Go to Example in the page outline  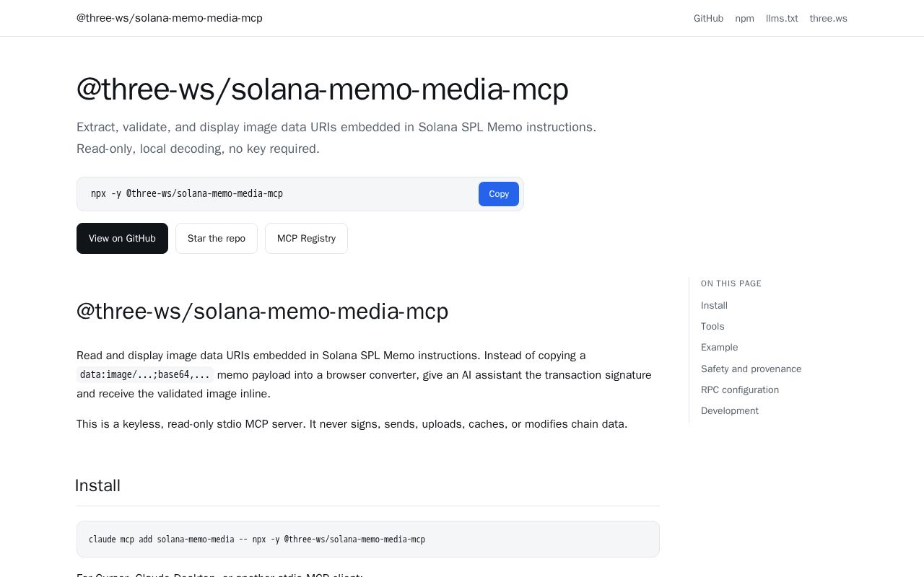tap(719, 348)
